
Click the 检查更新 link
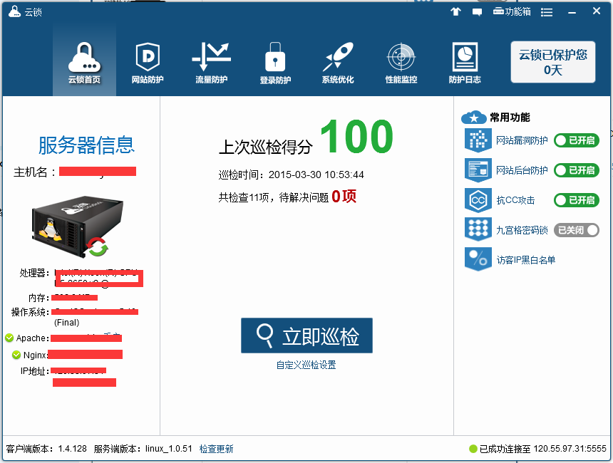[x=216, y=449]
